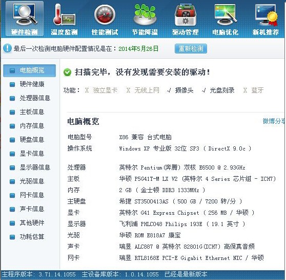Select the Pentium E6500 processor value
The image size is (286, 280).
click(x=182, y=167)
